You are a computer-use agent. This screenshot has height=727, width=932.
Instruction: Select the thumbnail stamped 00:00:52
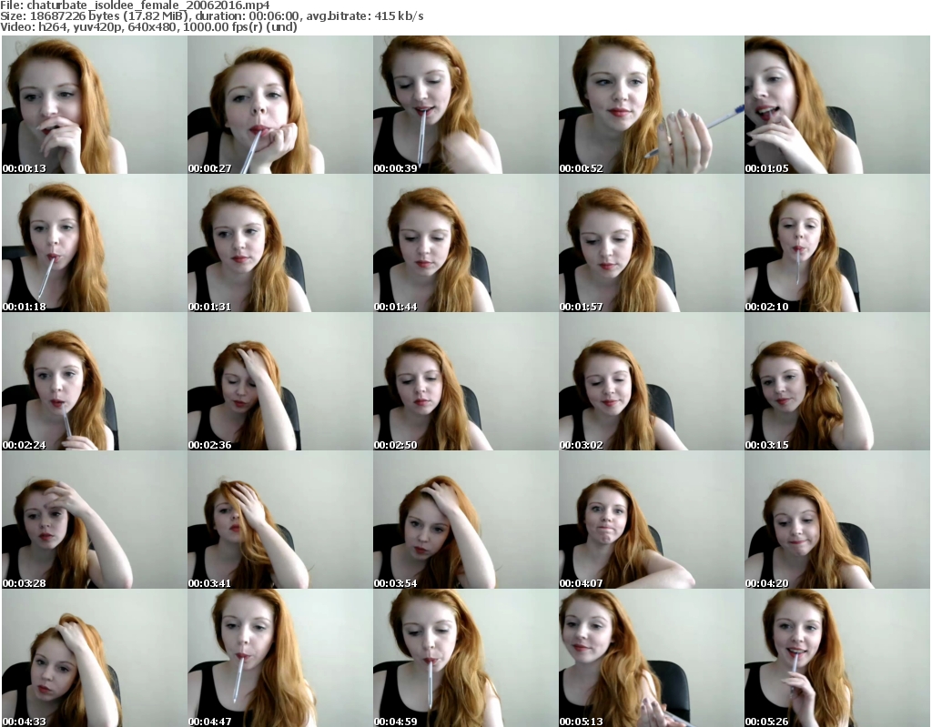point(651,105)
